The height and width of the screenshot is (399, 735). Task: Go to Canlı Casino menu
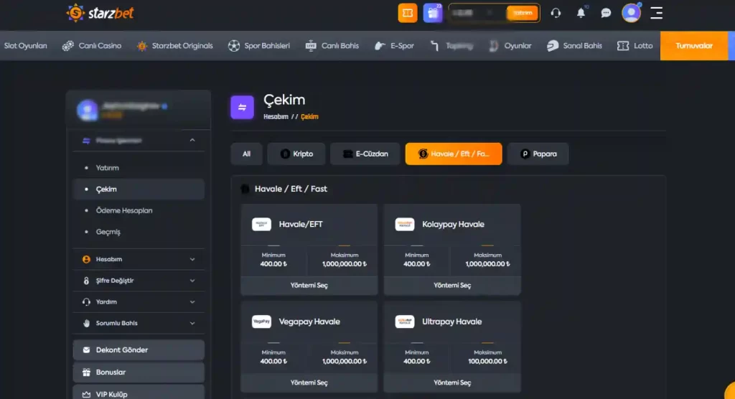(92, 45)
